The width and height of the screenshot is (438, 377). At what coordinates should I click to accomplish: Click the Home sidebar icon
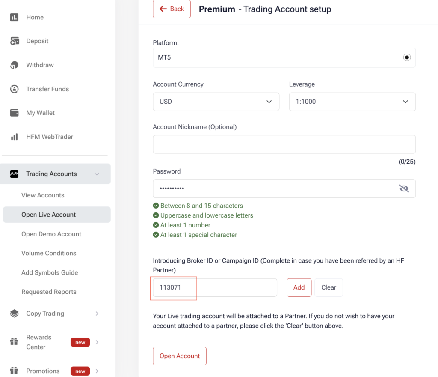coord(14,17)
